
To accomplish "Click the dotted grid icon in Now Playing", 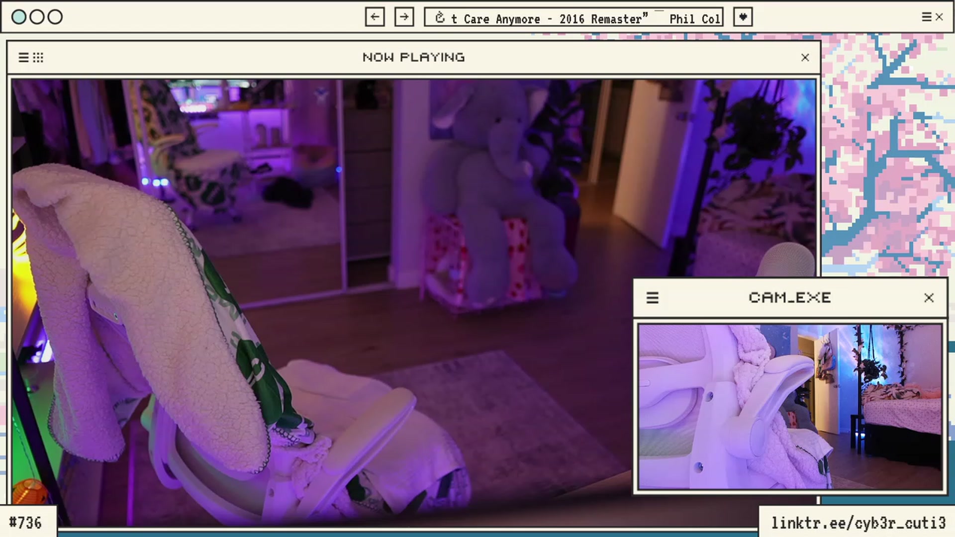I will point(38,58).
